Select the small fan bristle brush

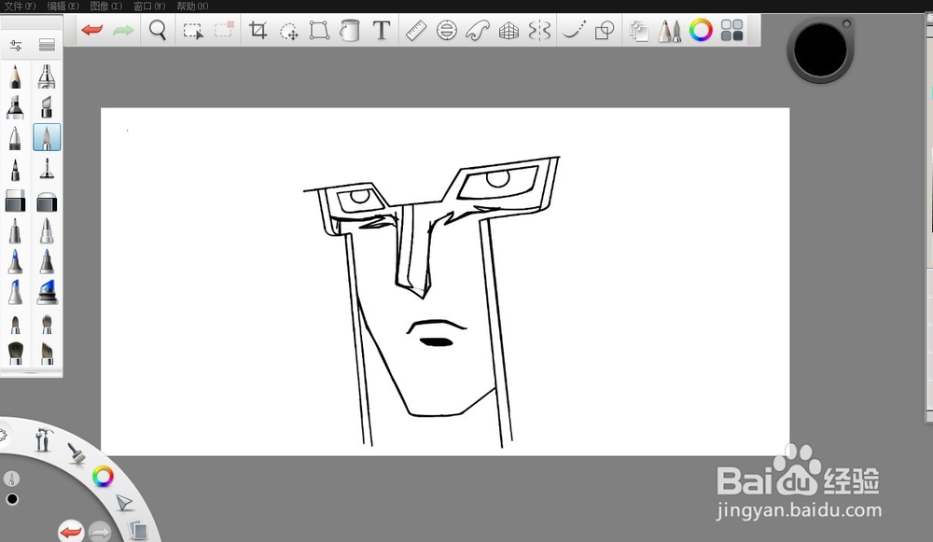47,325
